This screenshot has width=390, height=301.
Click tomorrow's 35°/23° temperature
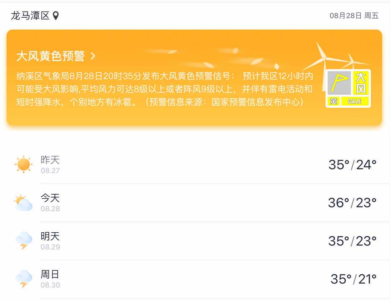click(x=352, y=241)
